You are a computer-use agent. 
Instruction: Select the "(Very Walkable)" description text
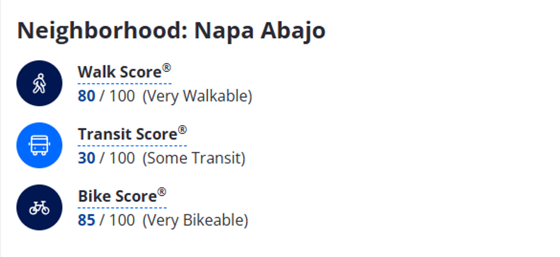(197, 96)
